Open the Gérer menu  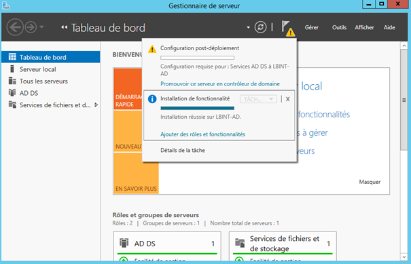click(311, 27)
